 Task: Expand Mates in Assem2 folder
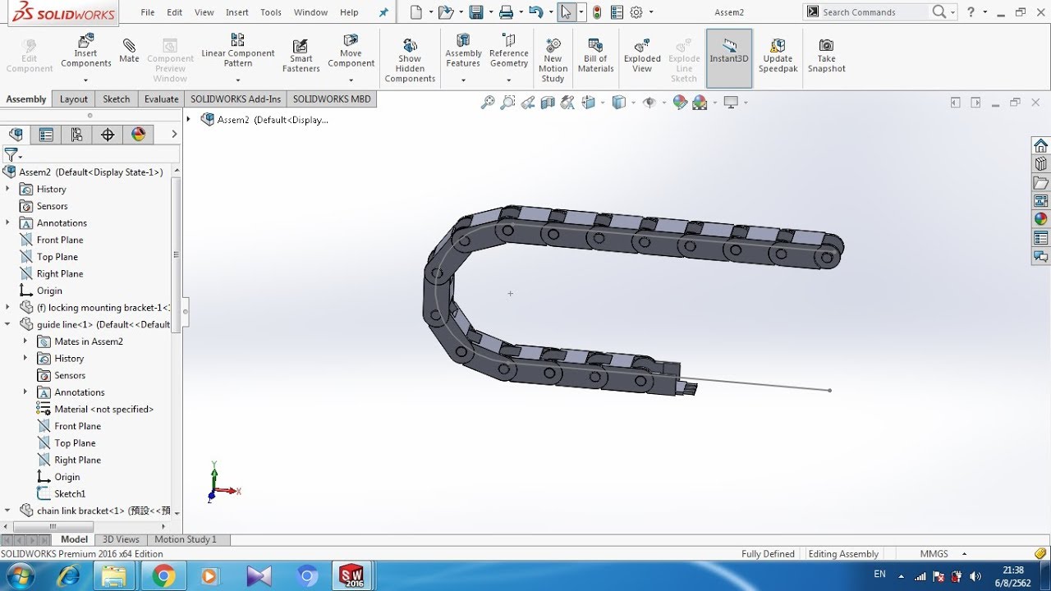25,341
